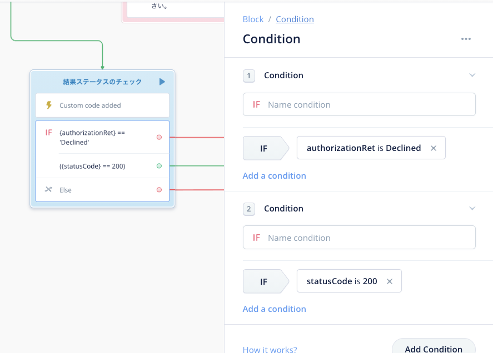Open the three-dot options menu
The height and width of the screenshot is (353, 493).
click(x=466, y=39)
